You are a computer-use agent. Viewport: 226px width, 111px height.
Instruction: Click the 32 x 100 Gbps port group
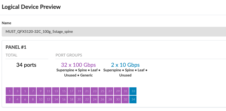(x=78, y=65)
